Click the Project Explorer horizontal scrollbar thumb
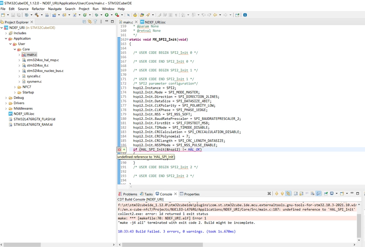Screen dimensions: 365x247 [x=19, y=245]
